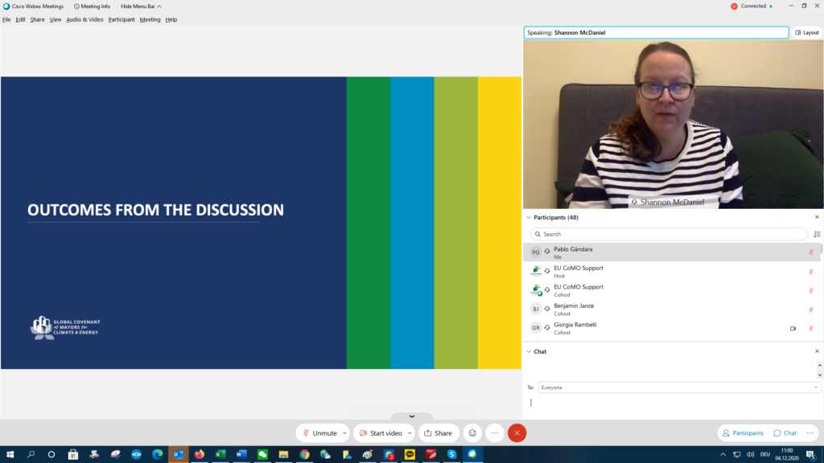Click the sort participants icon
This screenshot has width=824, height=463.
tap(817, 234)
